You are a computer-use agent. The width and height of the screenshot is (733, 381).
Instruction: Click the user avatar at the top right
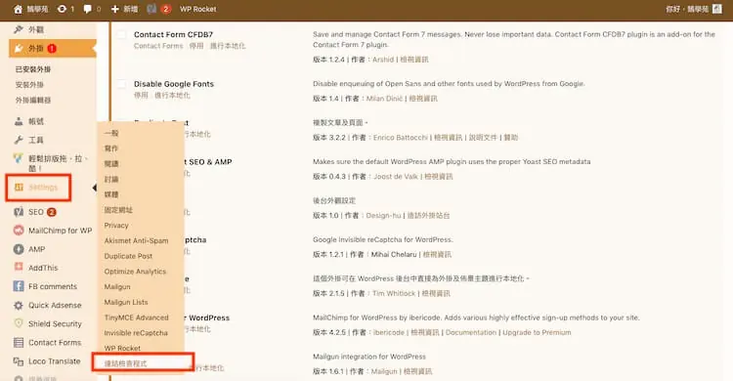717,9
